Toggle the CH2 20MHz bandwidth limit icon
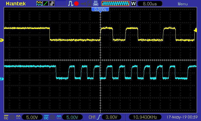Screen dimensions: 201x121 coord(53,117)
